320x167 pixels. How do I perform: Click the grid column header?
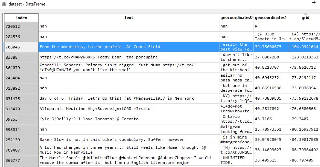pyautogui.click(x=305, y=18)
